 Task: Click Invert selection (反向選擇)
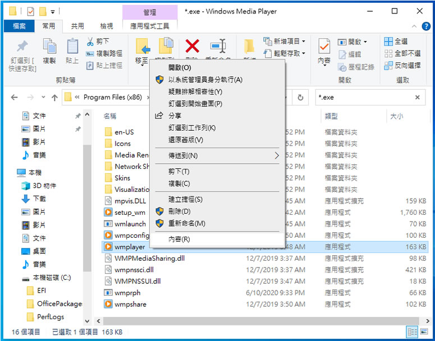(x=402, y=66)
